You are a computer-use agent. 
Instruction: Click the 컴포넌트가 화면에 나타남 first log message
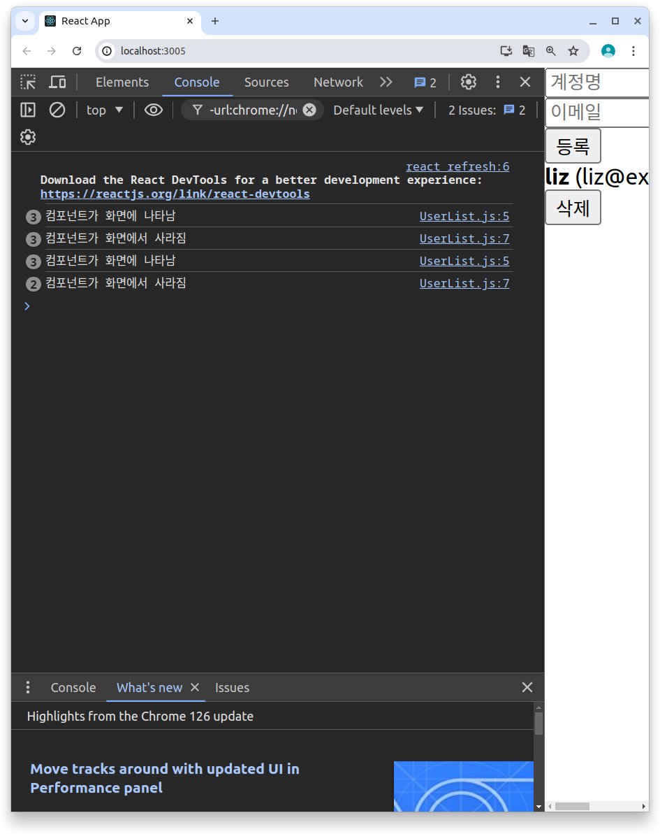pyautogui.click(x=110, y=215)
